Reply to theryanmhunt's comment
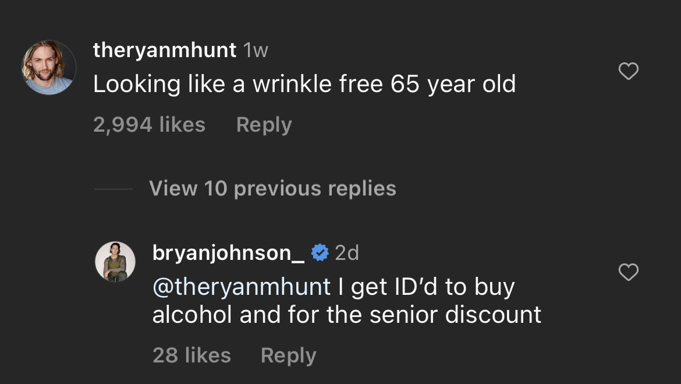Image resolution: width=681 pixels, height=384 pixels. coord(264,125)
